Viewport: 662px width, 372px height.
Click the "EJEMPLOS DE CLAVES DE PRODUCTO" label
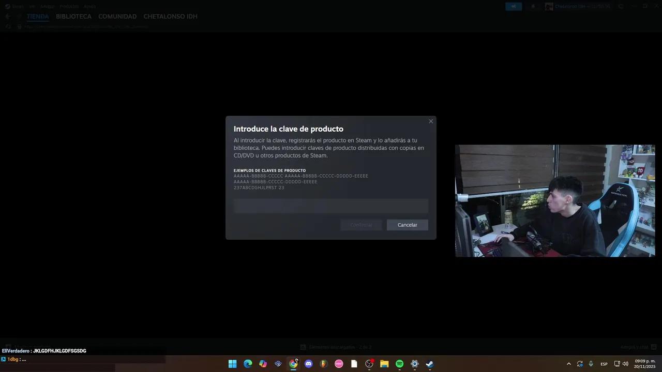click(269, 171)
